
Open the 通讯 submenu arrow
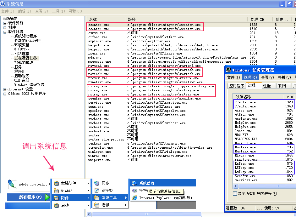126,205
